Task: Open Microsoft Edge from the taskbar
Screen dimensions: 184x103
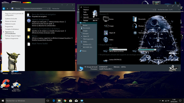Action: 54,101
